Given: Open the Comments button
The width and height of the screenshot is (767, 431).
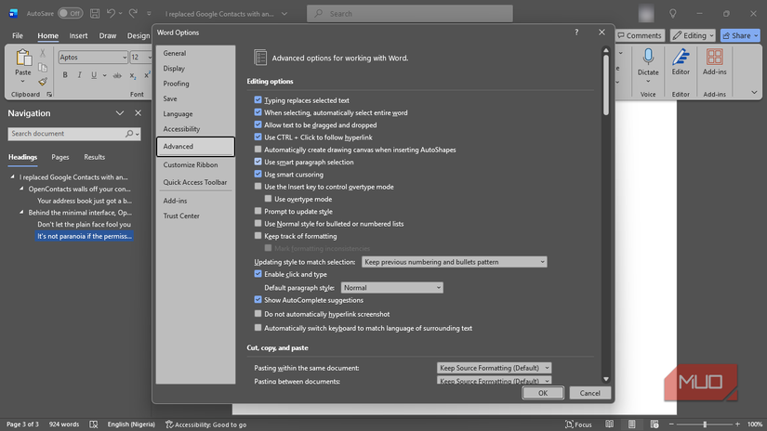Looking at the screenshot, I should (x=640, y=35).
